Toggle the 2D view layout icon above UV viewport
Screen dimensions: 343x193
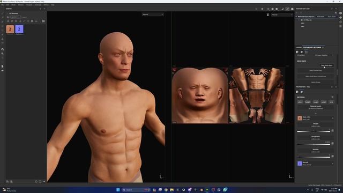[x=268, y=14]
